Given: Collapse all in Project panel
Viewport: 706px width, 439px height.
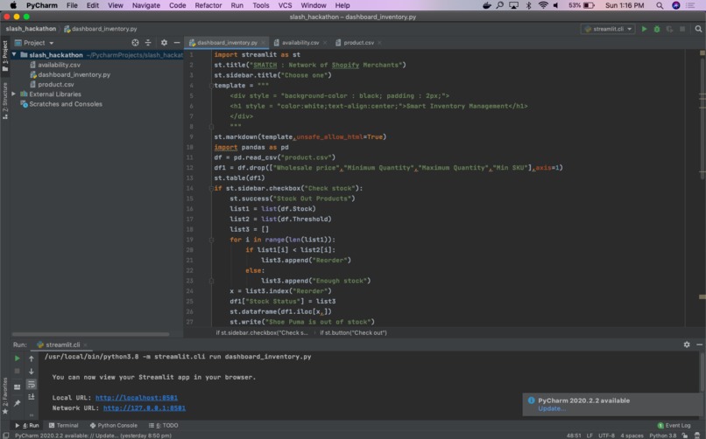Looking at the screenshot, I should [x=148, y=43].
